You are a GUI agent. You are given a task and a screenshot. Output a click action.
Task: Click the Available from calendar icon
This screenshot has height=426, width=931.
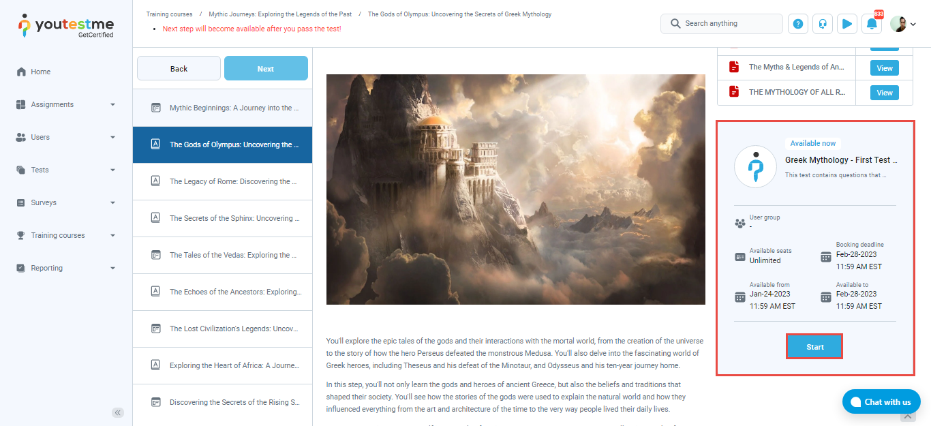pyautogui.click(x=740, y=297)
